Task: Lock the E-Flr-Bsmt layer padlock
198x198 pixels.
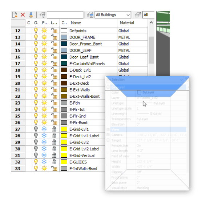Action: (x=54, y=122)
